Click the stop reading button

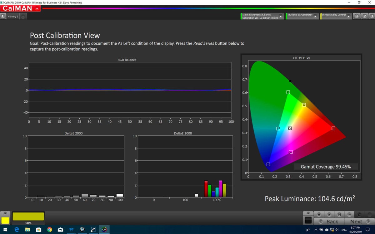(319, 214)
